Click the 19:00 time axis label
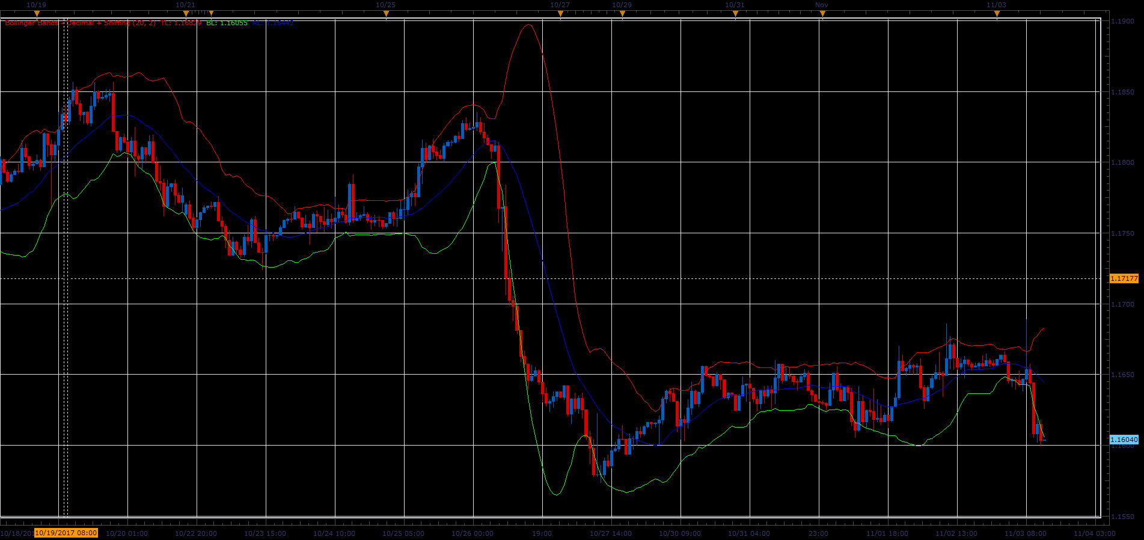 click(542, 533)
